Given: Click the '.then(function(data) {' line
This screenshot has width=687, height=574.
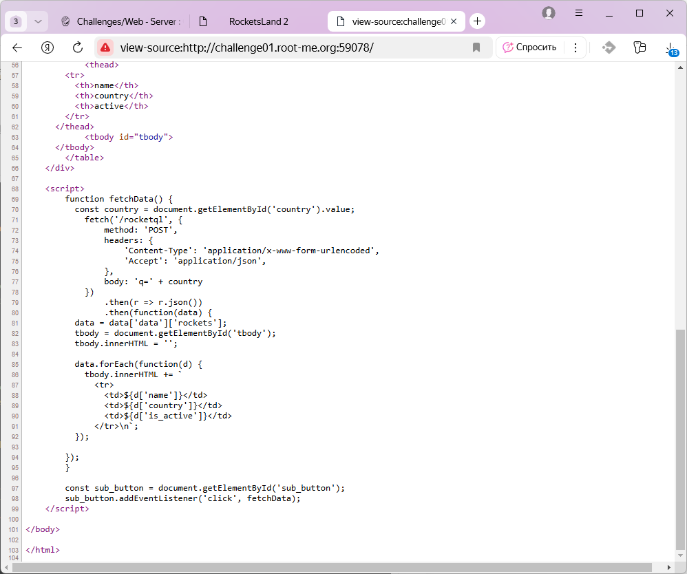Looking at the screenshot, I should click(x=158, y=313).
